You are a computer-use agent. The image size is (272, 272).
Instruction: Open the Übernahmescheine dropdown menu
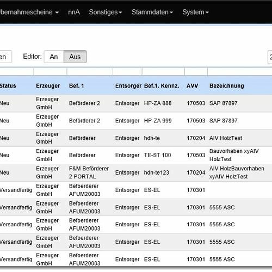pyautogui.click(x=29, y=12)
